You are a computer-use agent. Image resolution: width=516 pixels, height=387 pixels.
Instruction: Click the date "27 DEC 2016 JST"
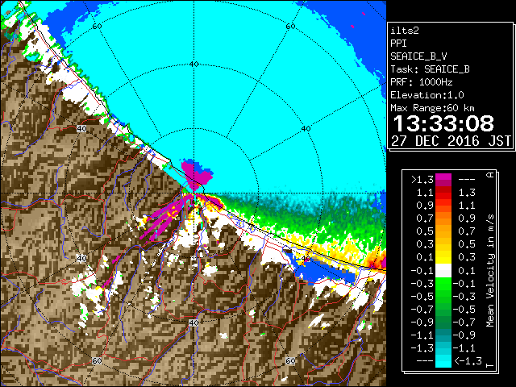(451, 141)
